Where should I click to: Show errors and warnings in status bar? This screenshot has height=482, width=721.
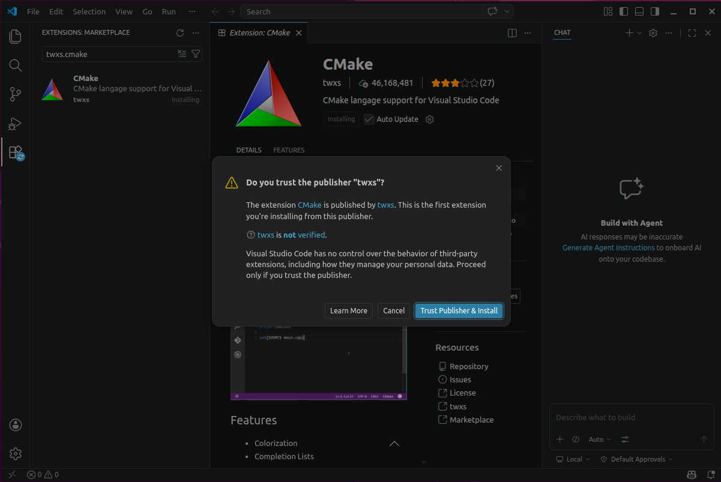(43, 475)
